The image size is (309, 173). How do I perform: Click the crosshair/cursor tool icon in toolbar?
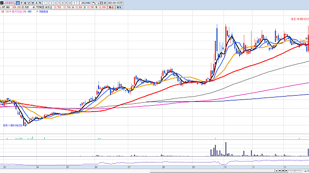(98, 3)
